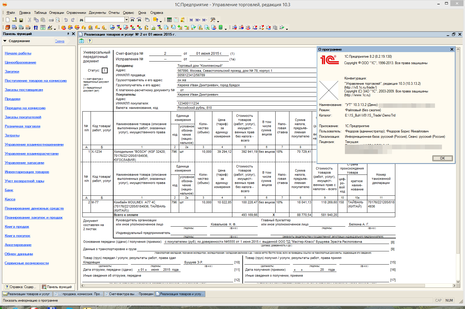The image size is (465, 309).
Task: Open the Файл menu
Action: pyautogui.click(x=11, y=13)
